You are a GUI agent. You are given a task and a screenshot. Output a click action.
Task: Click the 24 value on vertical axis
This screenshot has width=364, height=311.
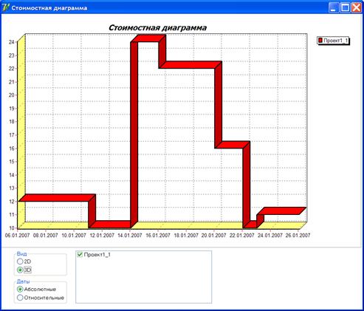12,42
